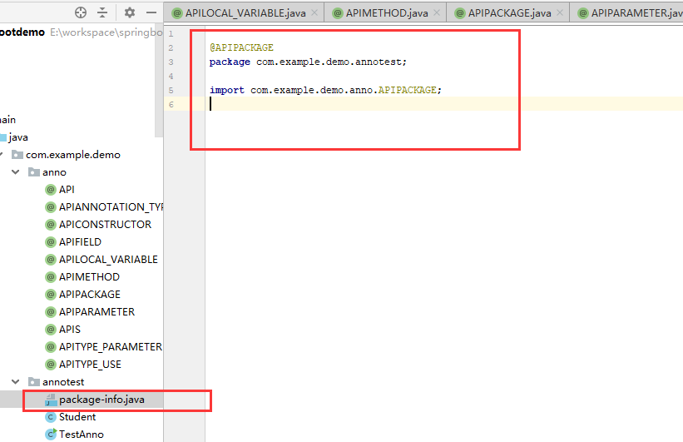Open APIFIELD annotation in tree
The height and width of the screenshot is (442, 683).
point(80,242)
